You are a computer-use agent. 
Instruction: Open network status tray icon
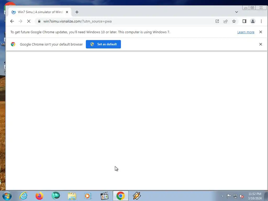click(235, 196)
